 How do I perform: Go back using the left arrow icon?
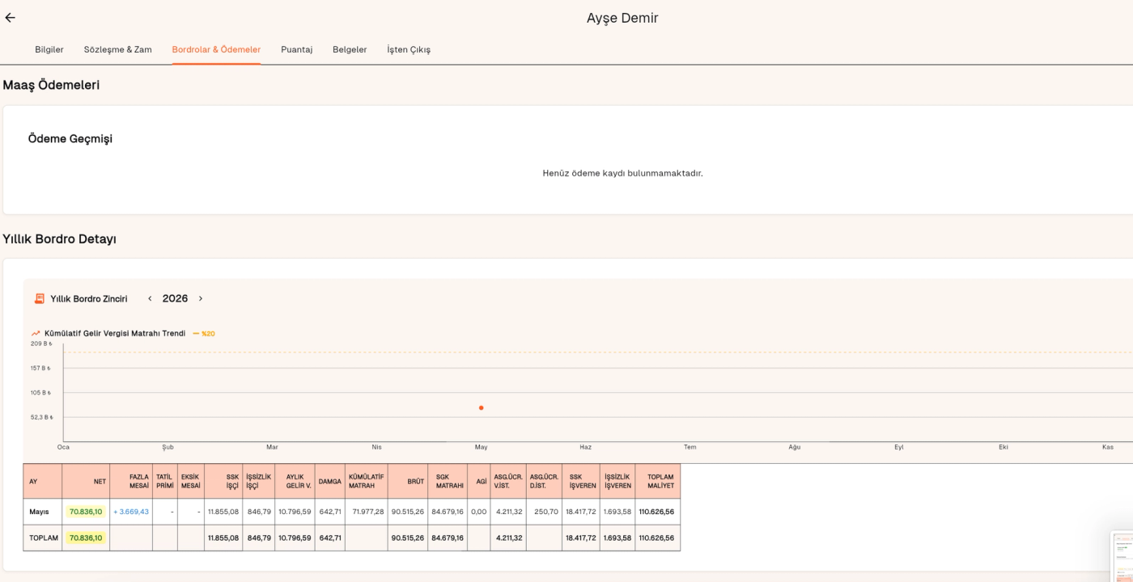coord(10,18)
